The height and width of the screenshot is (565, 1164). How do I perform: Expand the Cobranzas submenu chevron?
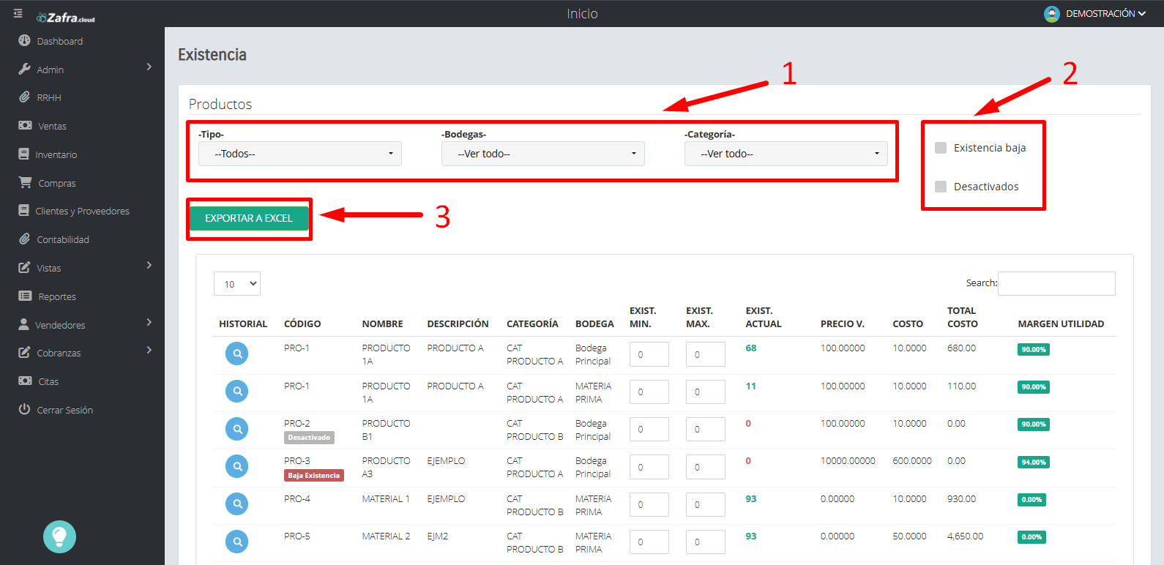click(149, 350)
